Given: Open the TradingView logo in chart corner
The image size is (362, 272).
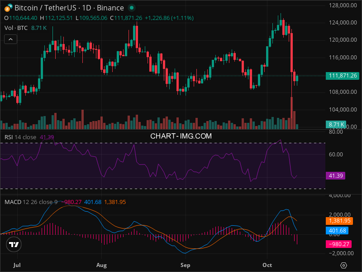Looking at the screenshot, I should [x=14, y=244].
